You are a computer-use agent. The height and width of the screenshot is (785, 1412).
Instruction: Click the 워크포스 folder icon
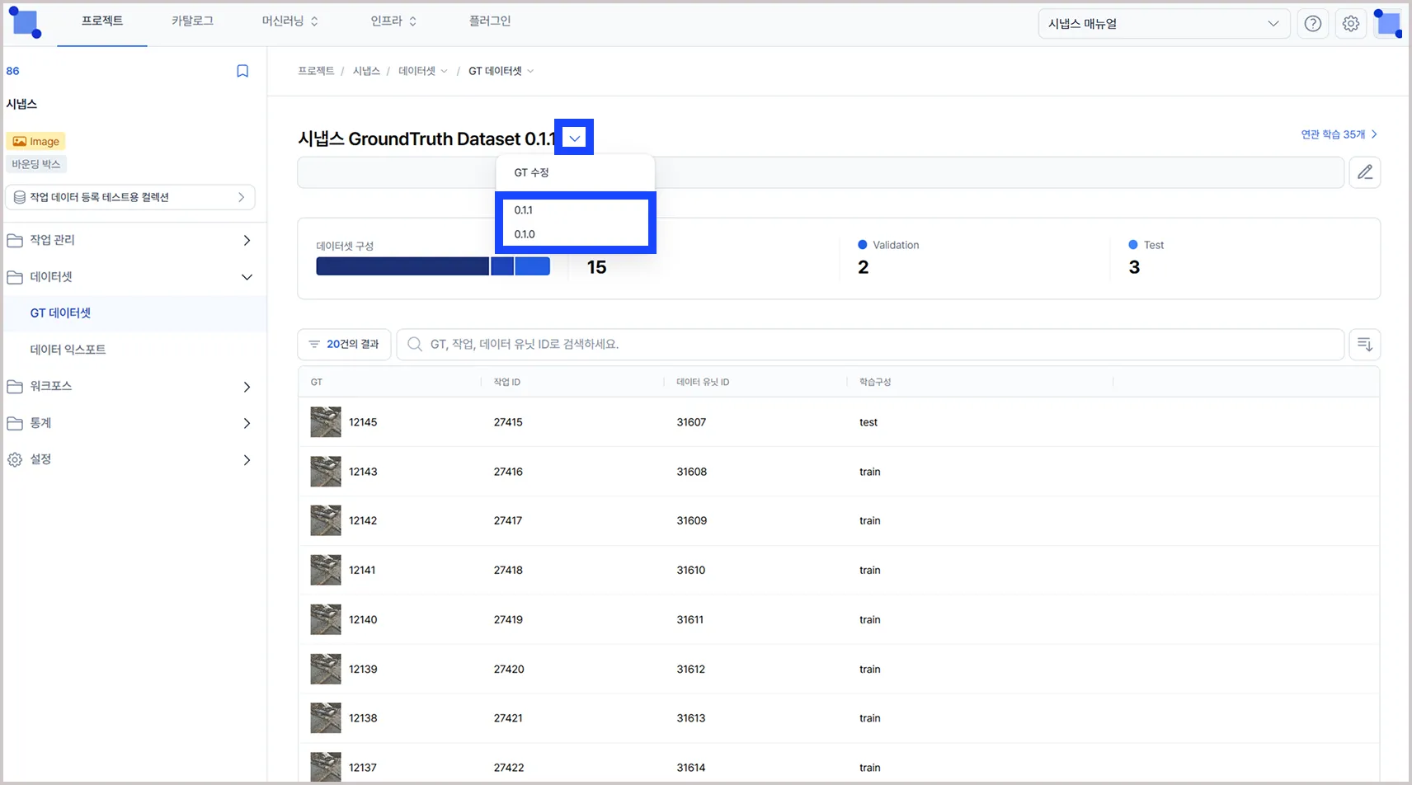point(15,386)
